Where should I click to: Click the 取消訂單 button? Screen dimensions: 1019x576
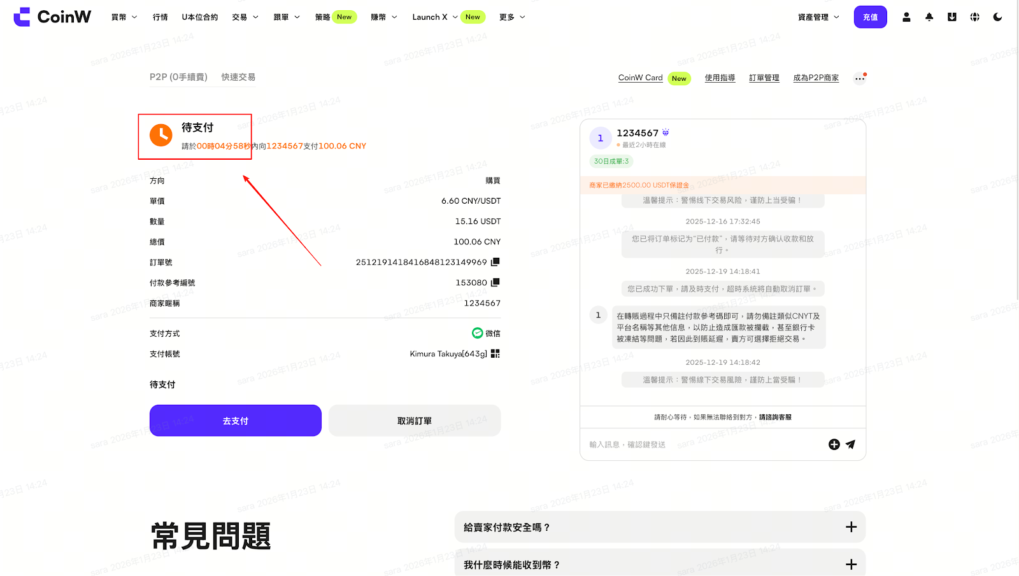(415, 421)
